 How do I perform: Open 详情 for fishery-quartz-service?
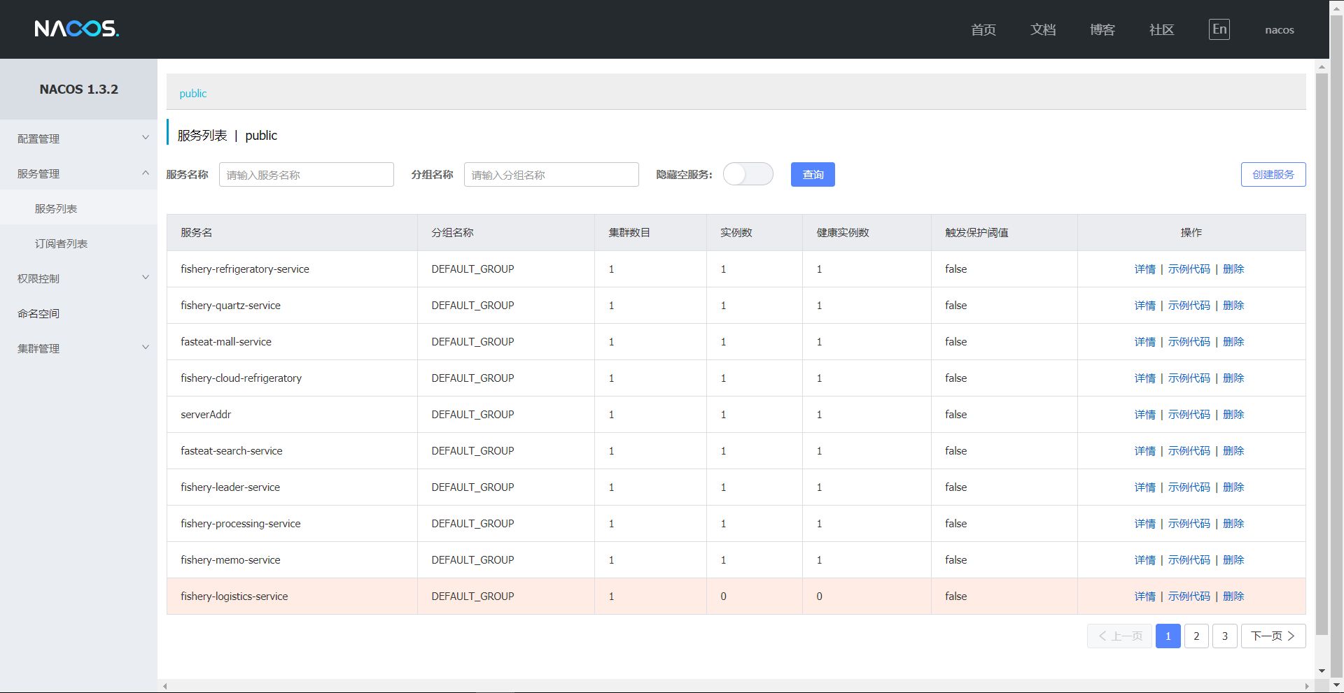coord(1145,305)
